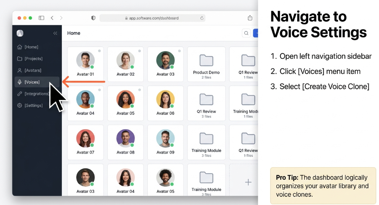Open Training Module folder with 1 files
379x205 pixels.
pos(244,103)
